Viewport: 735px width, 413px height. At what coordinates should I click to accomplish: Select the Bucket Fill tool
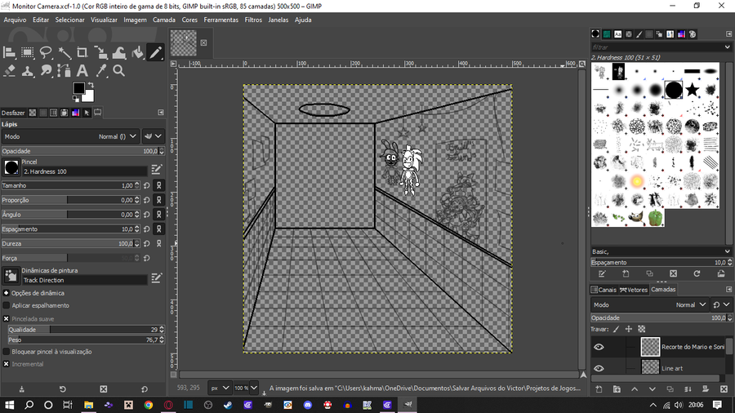(x=137, y=52)
